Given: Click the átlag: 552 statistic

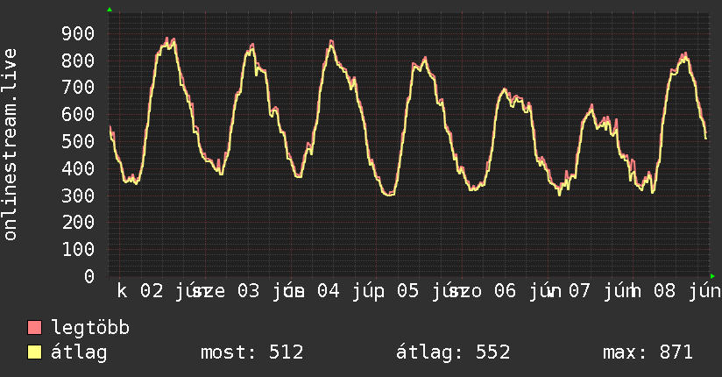Looking at the screenshot, I should coord(453,352).
